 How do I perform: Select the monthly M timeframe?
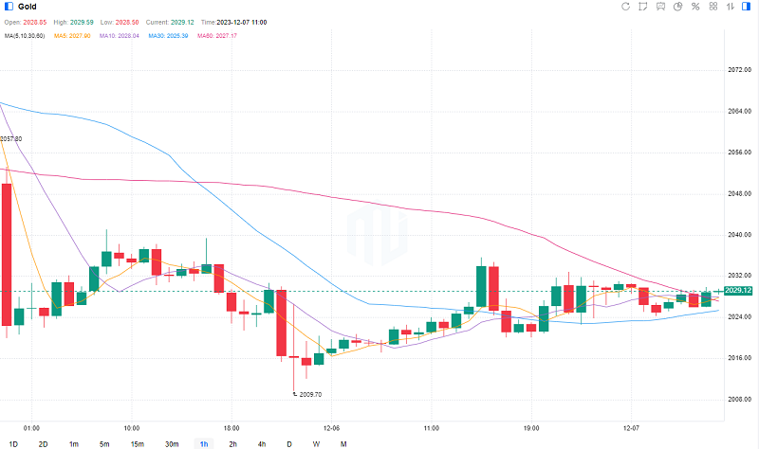pos(343,443)
